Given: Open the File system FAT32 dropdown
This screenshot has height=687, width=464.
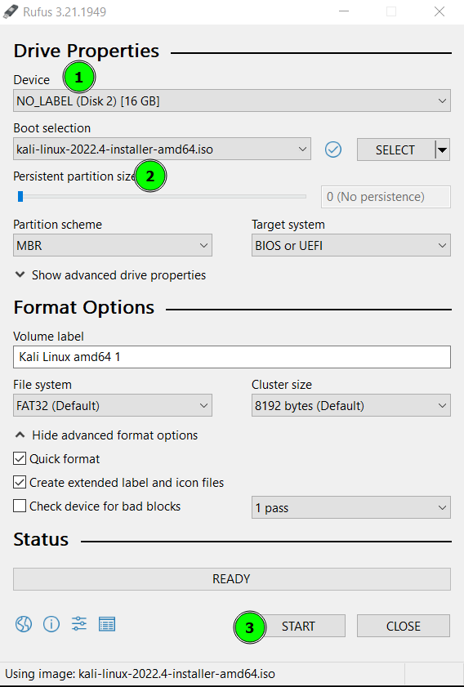Looking at the screenshot, I should pos(113,405).
